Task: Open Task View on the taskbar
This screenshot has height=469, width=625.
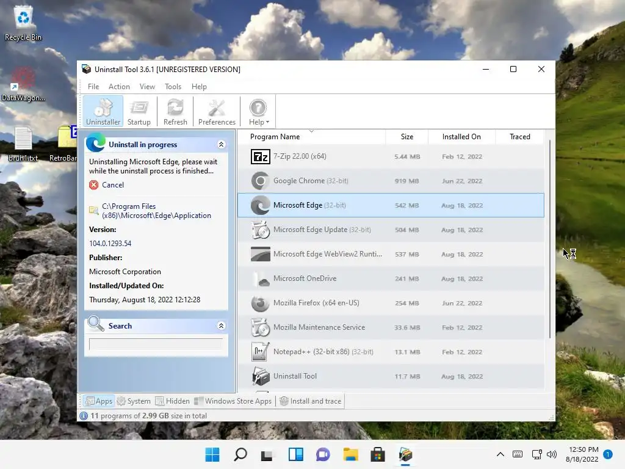Action: tap(267, 455)
